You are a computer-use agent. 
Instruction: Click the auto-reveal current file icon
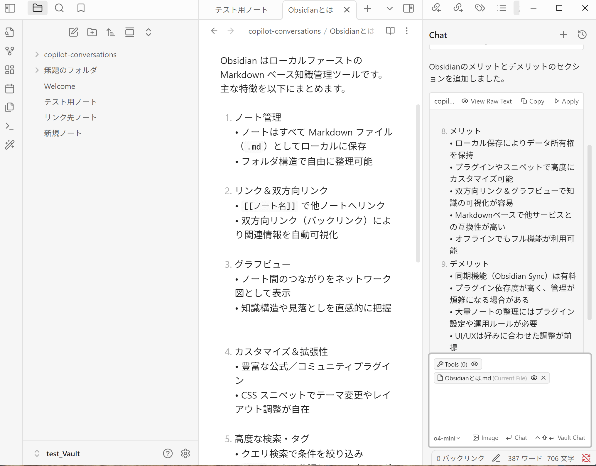pos(130,32)
